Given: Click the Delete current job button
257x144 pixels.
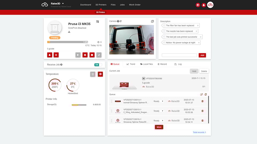Looking at the screenshot, I should (x=204, y=71).
